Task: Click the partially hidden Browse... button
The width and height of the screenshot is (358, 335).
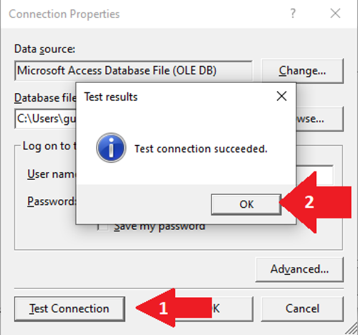Action: 319,119
